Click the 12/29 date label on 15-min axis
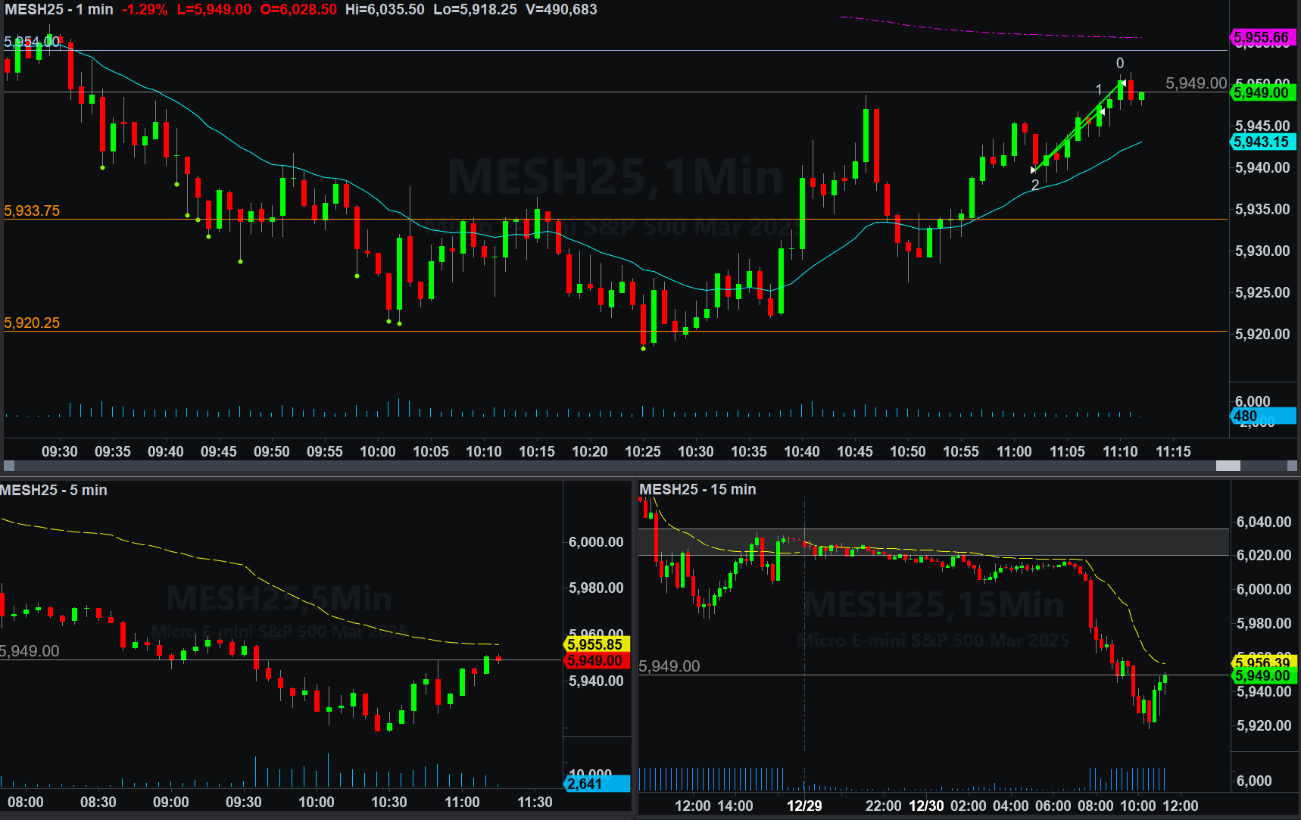This screenshot has height=820, width=1301. (x=804, y=806)
